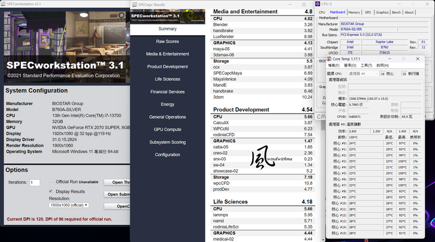Viewport: 435px width, 242px height.
Task: Click the BIOSTAR Group manufacturer field in CPU-Z
Action: coord(384,24)
